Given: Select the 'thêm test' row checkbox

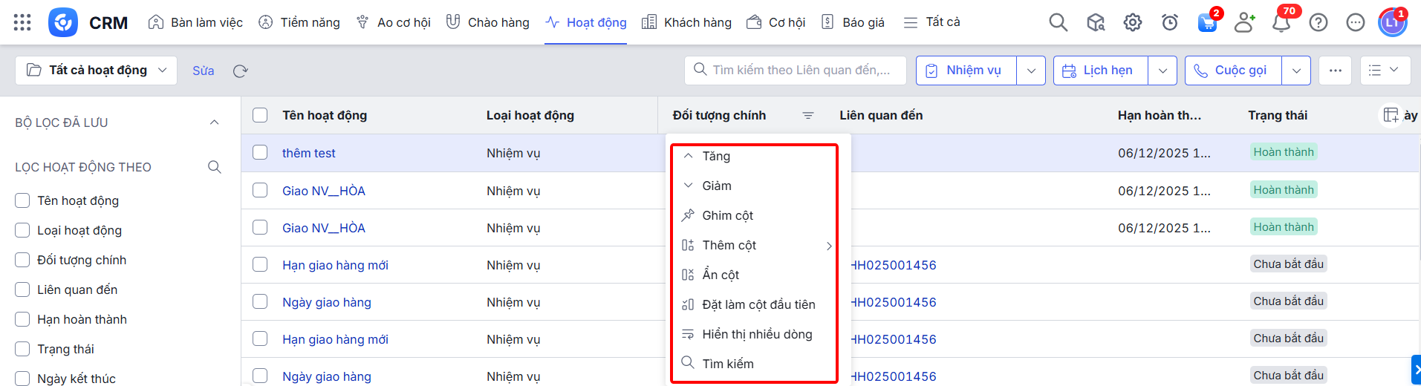Looking at the screenshot, I should tap(260, 153).
